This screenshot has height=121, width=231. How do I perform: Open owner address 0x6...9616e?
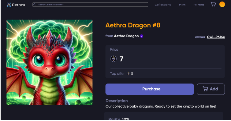click(216, 37)
